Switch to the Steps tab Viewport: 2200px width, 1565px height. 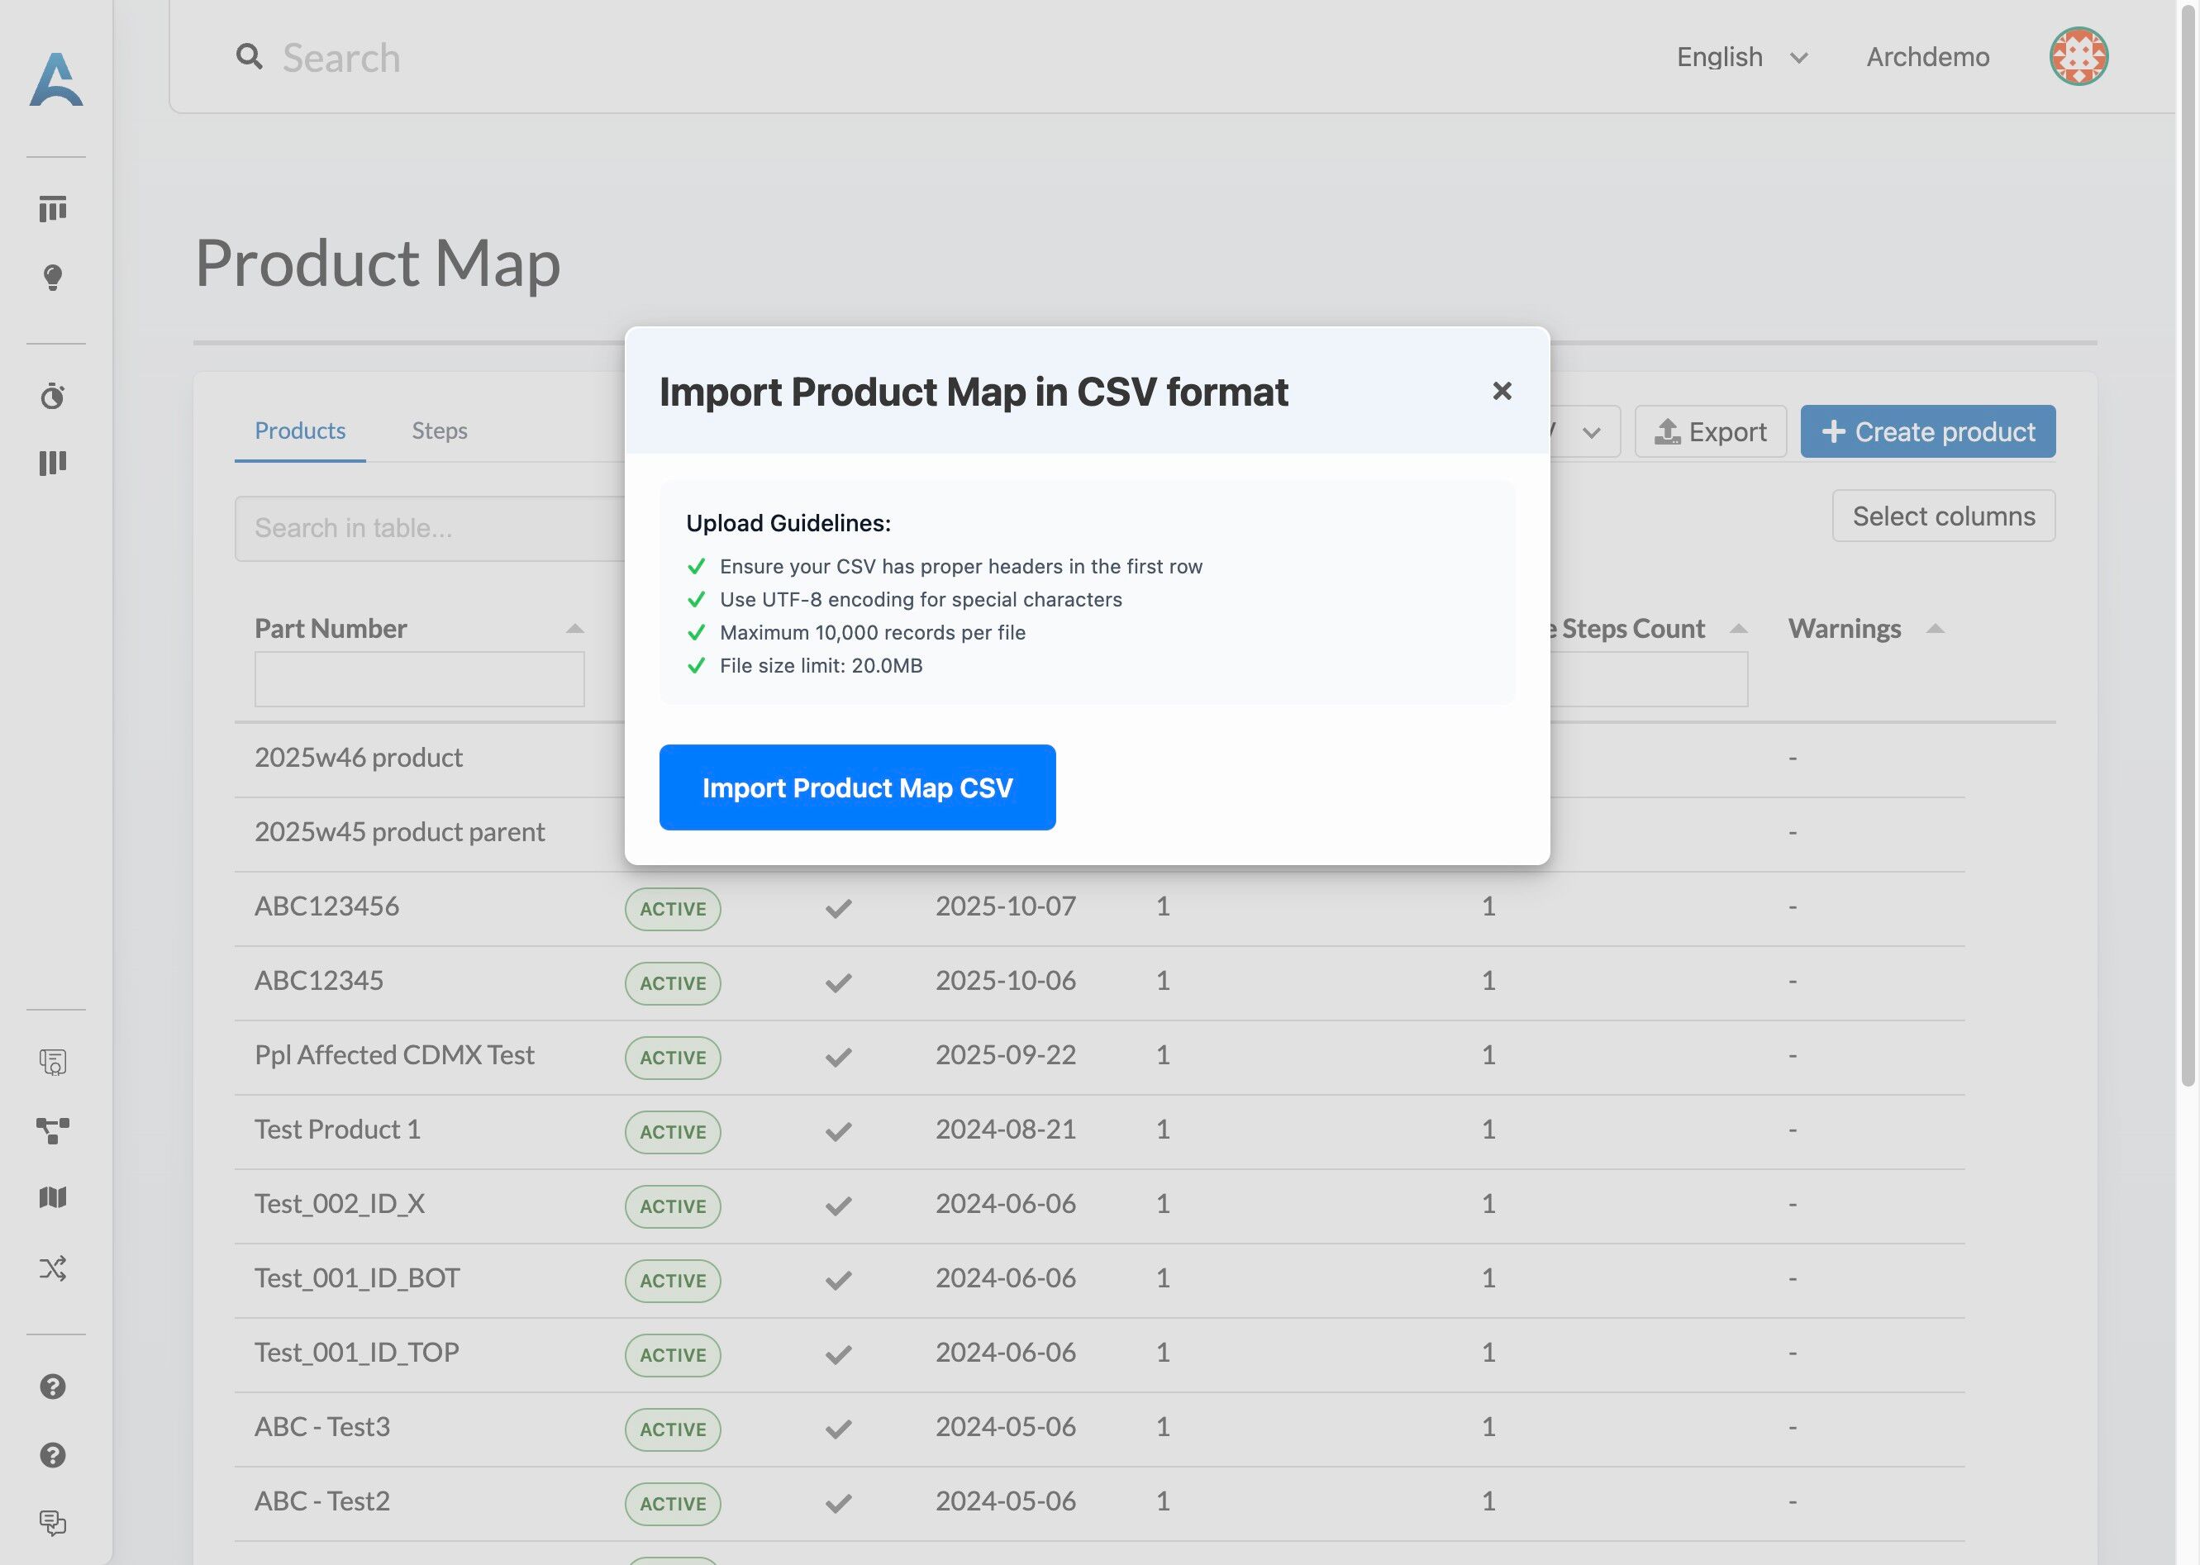point(440,430)
